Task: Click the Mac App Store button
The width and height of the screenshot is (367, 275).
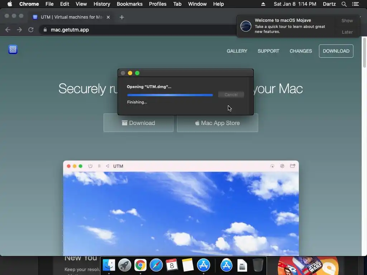Action: click(218, 123)
